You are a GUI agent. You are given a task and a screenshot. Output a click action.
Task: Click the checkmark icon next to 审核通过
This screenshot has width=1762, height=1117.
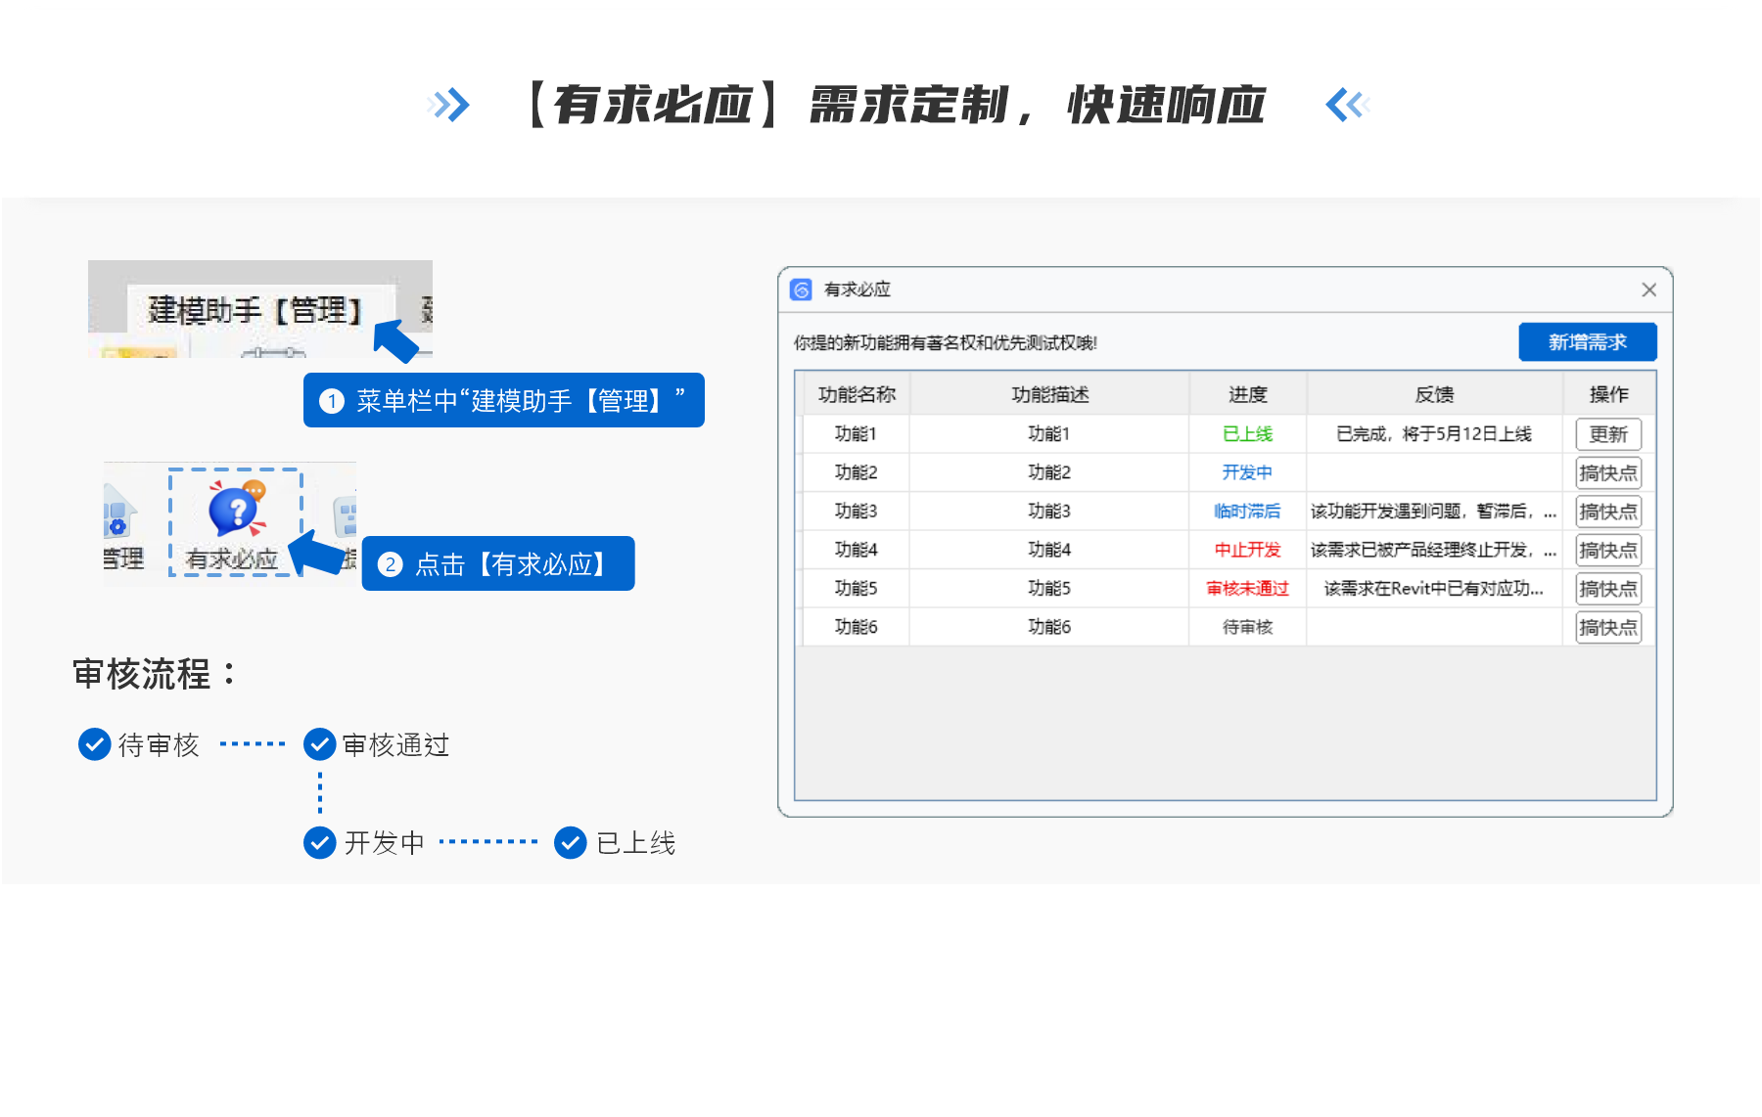coord(320,744)
